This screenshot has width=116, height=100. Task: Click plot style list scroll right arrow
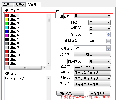44,68
